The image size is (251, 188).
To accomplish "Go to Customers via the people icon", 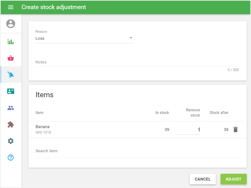I will coord(11,108).
